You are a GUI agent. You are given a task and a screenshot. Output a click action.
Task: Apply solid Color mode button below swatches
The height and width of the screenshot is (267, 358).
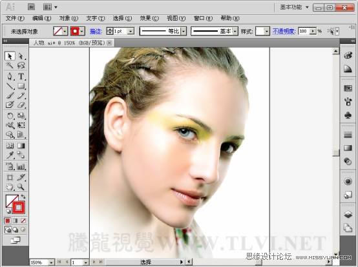click(x=8, y=221)
